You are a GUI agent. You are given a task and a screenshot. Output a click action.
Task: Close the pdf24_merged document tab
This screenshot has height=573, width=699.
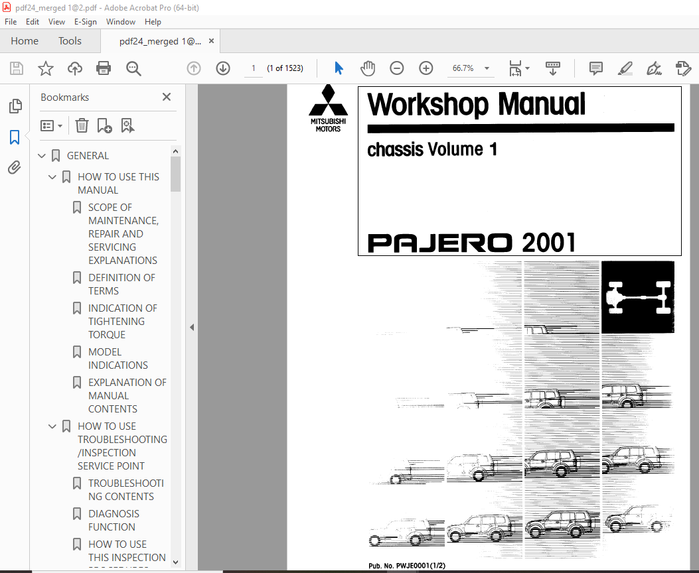211,41
